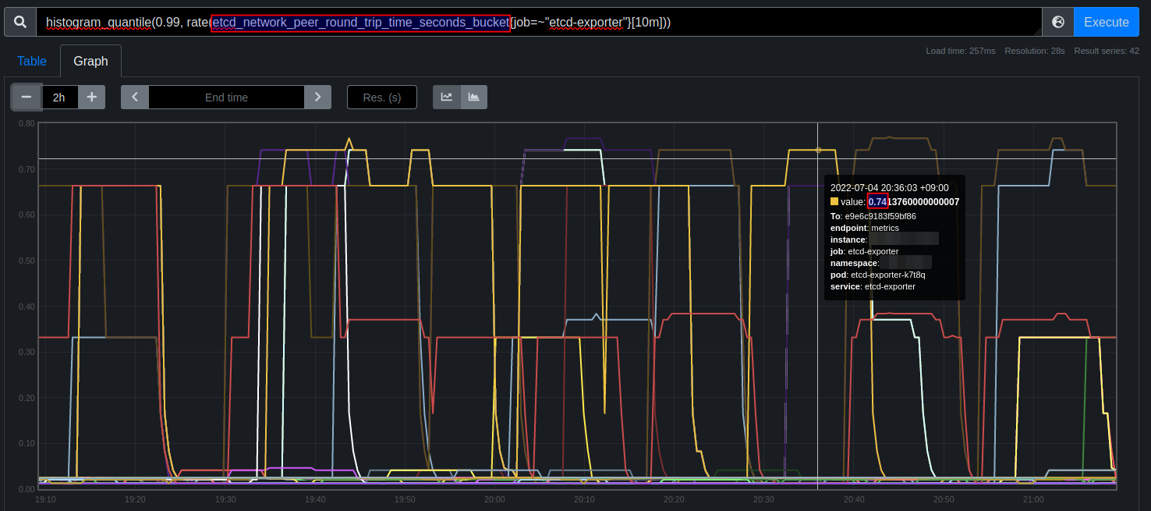1151x511 pixels.
Task: Click the Load time: 257ms text
Action: (x=961, y=51)
